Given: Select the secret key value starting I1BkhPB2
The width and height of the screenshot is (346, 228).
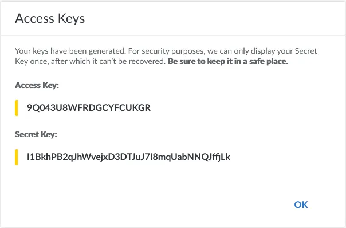Looking at the screenshot, I should 128,157.
